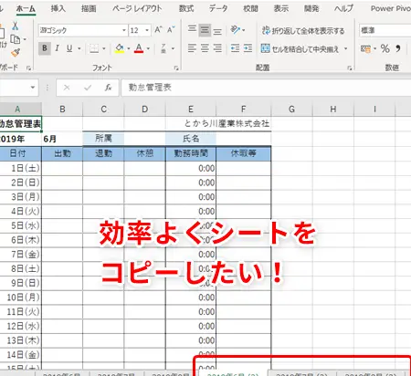Open the ヘルプ tab
This screenshot has width=411, height=376.
pyautogui.click(x=343, y=8)
